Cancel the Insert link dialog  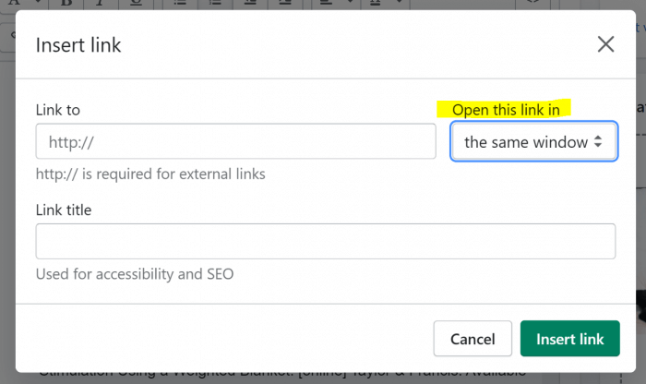click(473, 339)
